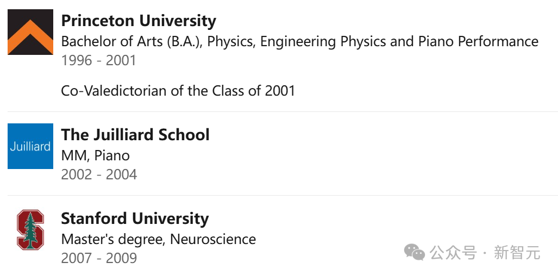Select the Bachelor of Arts degree line
558x275 pixels.
click(x=299, y=42)
